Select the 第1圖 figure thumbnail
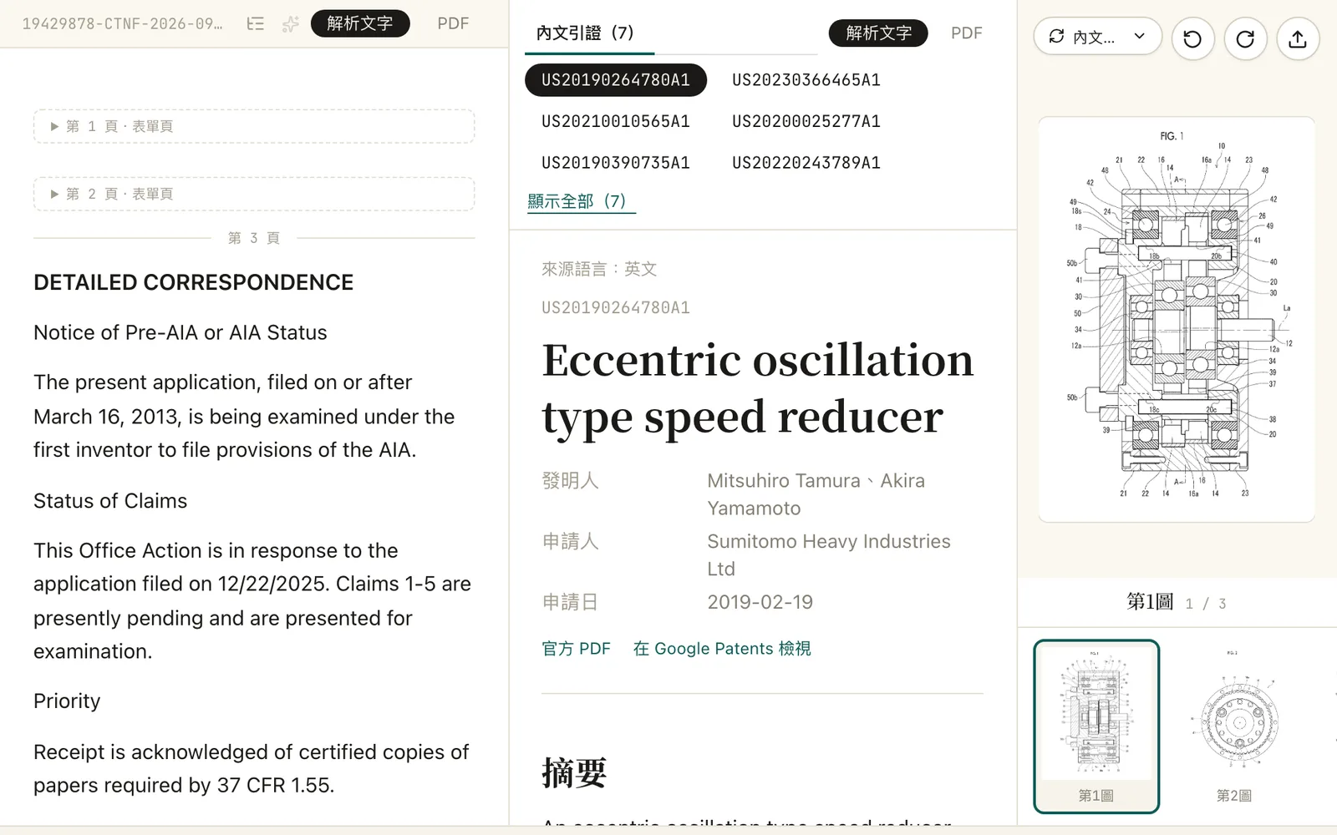Screen dimensions: 1337x835 1096,726
